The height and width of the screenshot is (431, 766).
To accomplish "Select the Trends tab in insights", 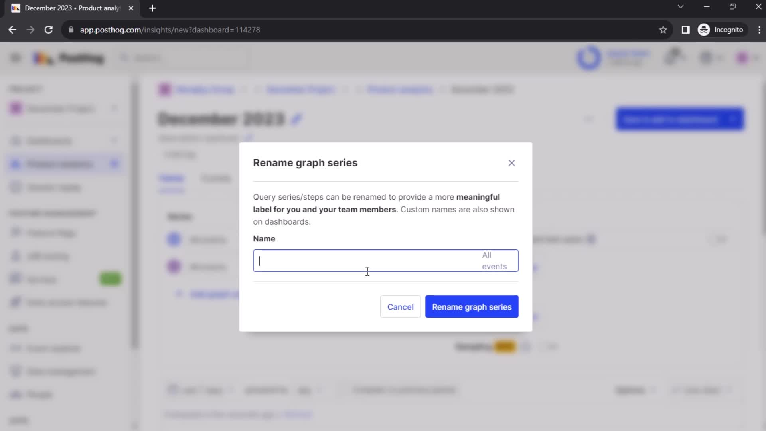I will pyautogui.click(x=171, y=178).
